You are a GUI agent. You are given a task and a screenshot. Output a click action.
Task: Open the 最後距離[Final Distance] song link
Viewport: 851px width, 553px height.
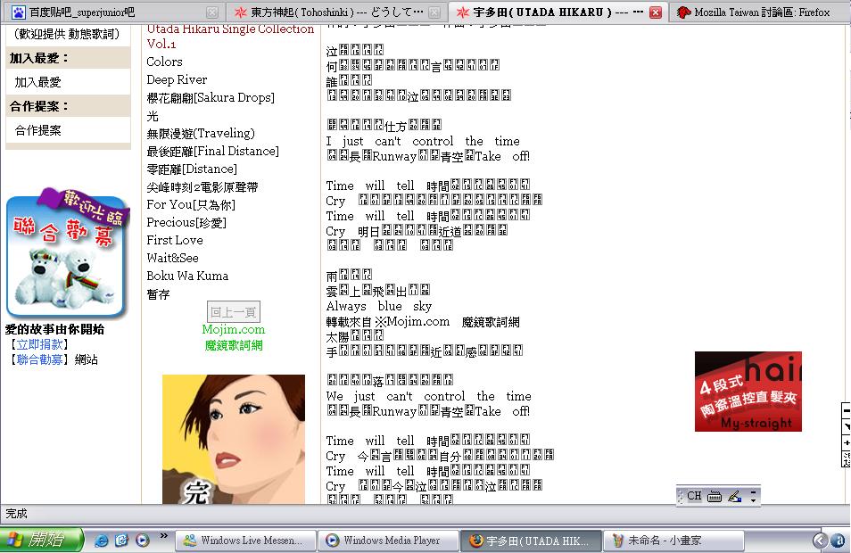[x=212, y=152]
